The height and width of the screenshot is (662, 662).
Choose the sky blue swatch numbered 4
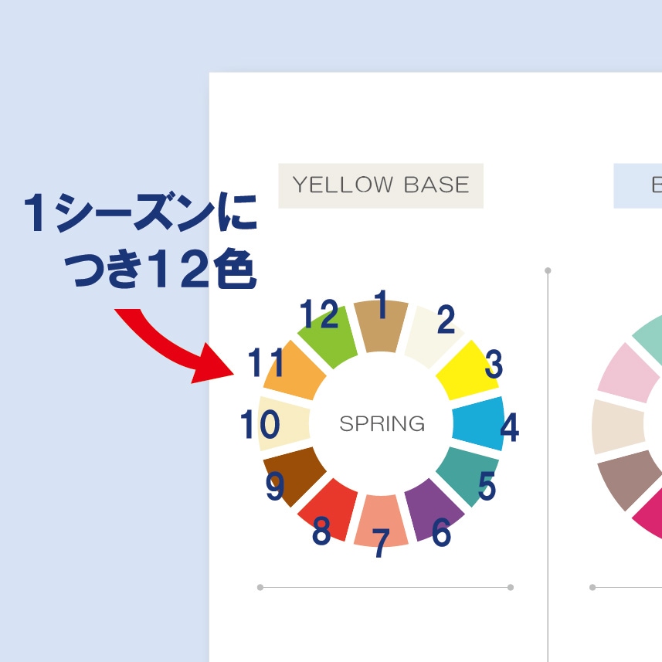pos(477,423)
